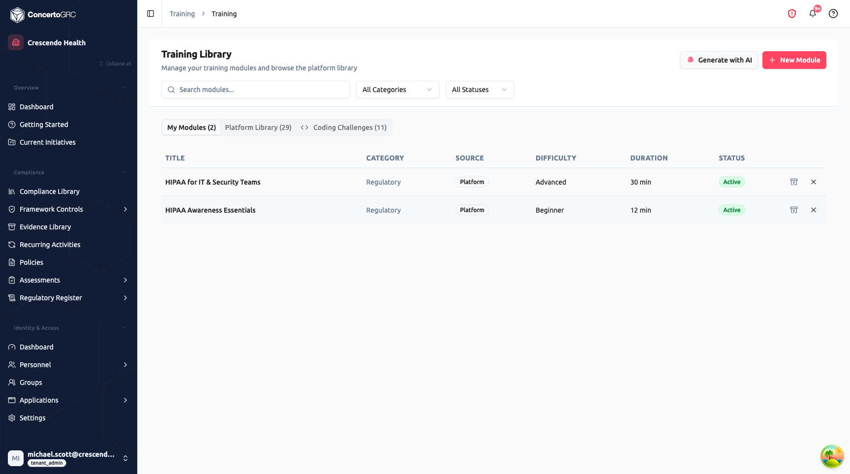
Task: Click the Beginner difficulty cell
Action: 550,210
